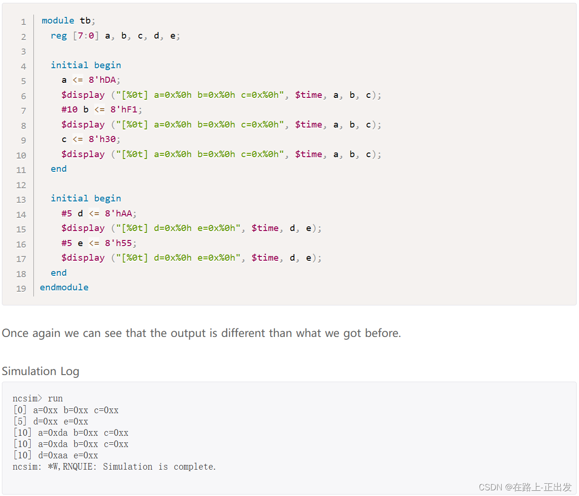This screenshot has height=496, width=579.
Task: Click the '[0] a=0xx b=0xx c=0xx' log line
Action: 66,410
